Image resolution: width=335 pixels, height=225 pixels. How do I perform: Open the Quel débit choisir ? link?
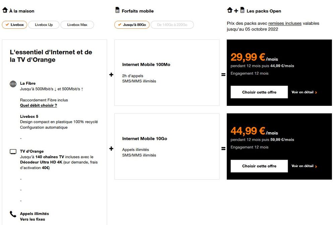[x=38, y=105]
